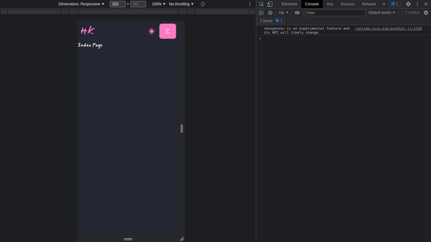Switch to the Elements tab

[289, 4]
